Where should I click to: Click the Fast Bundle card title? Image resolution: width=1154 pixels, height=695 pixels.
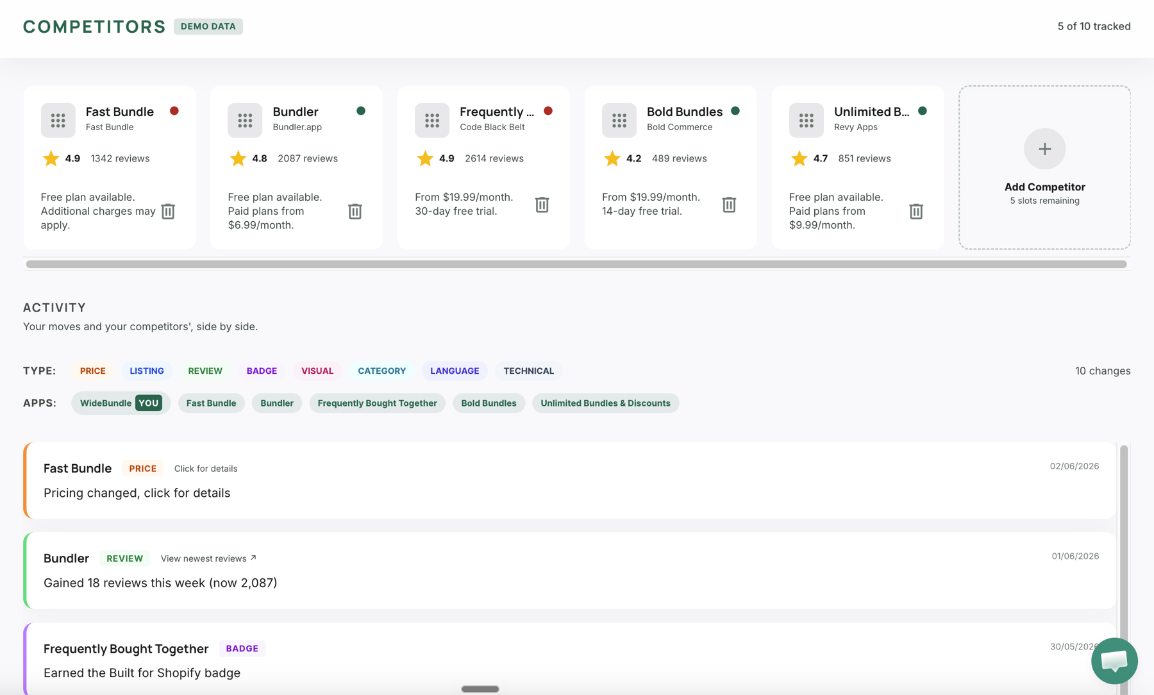coord(120,112)
